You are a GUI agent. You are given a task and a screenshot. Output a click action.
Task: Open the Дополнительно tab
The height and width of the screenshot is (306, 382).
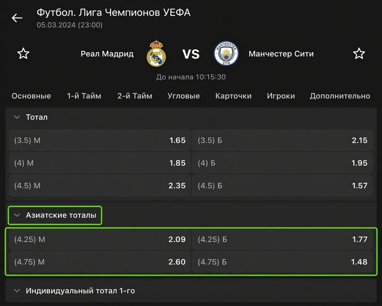[340, 96]
